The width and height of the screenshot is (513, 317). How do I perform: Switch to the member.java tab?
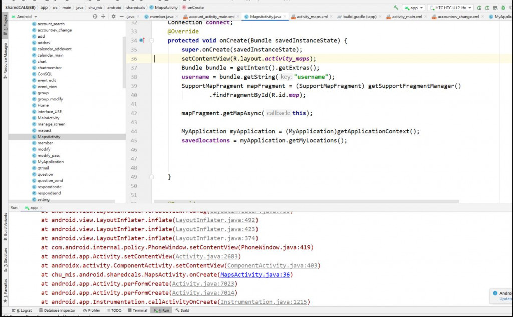point(162,16)
